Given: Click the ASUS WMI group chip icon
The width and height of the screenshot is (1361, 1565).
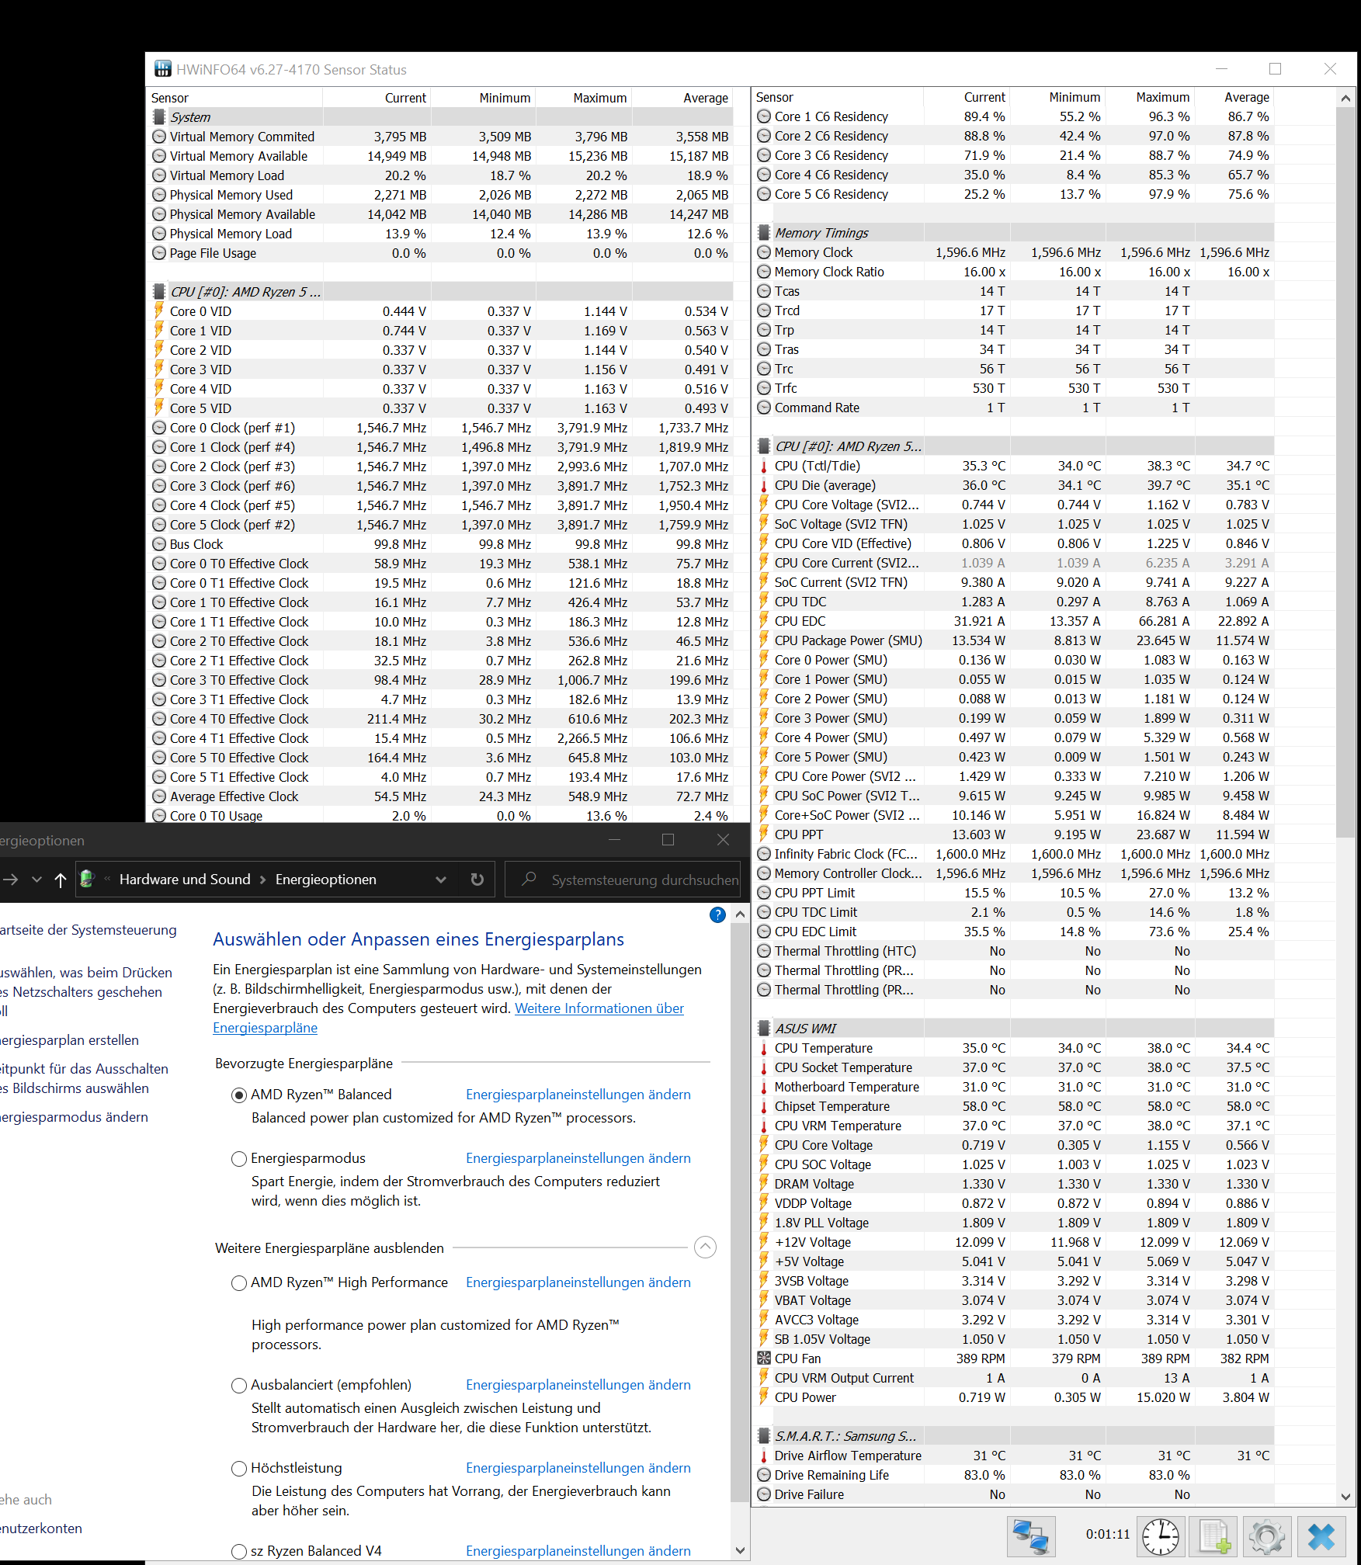Looking at the screenshot, I should [x=764, y=1028].
